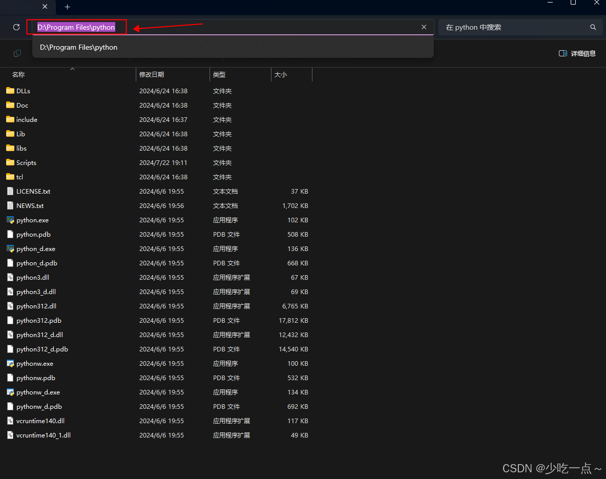This screenshot has height=479, width=606.
Task: Click the NEWS.txt file icon
Action: pyautogui.click(x=10, y=205)
